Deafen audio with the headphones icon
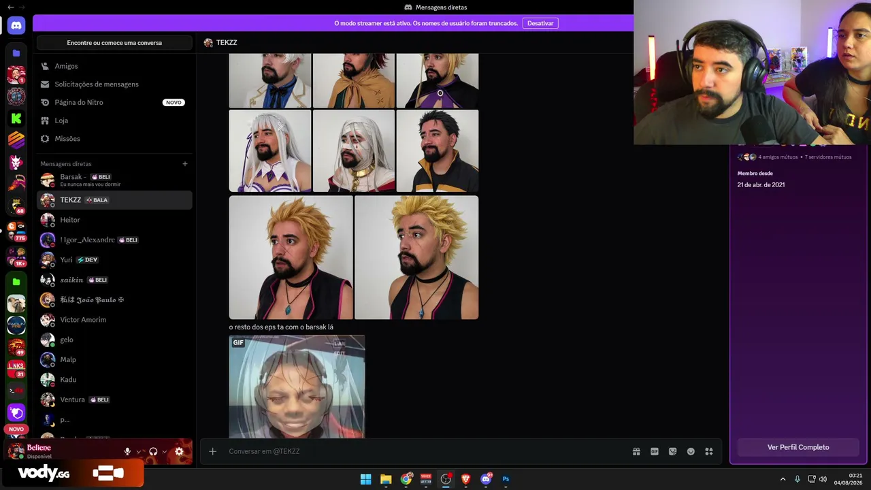 coord(153,451)
